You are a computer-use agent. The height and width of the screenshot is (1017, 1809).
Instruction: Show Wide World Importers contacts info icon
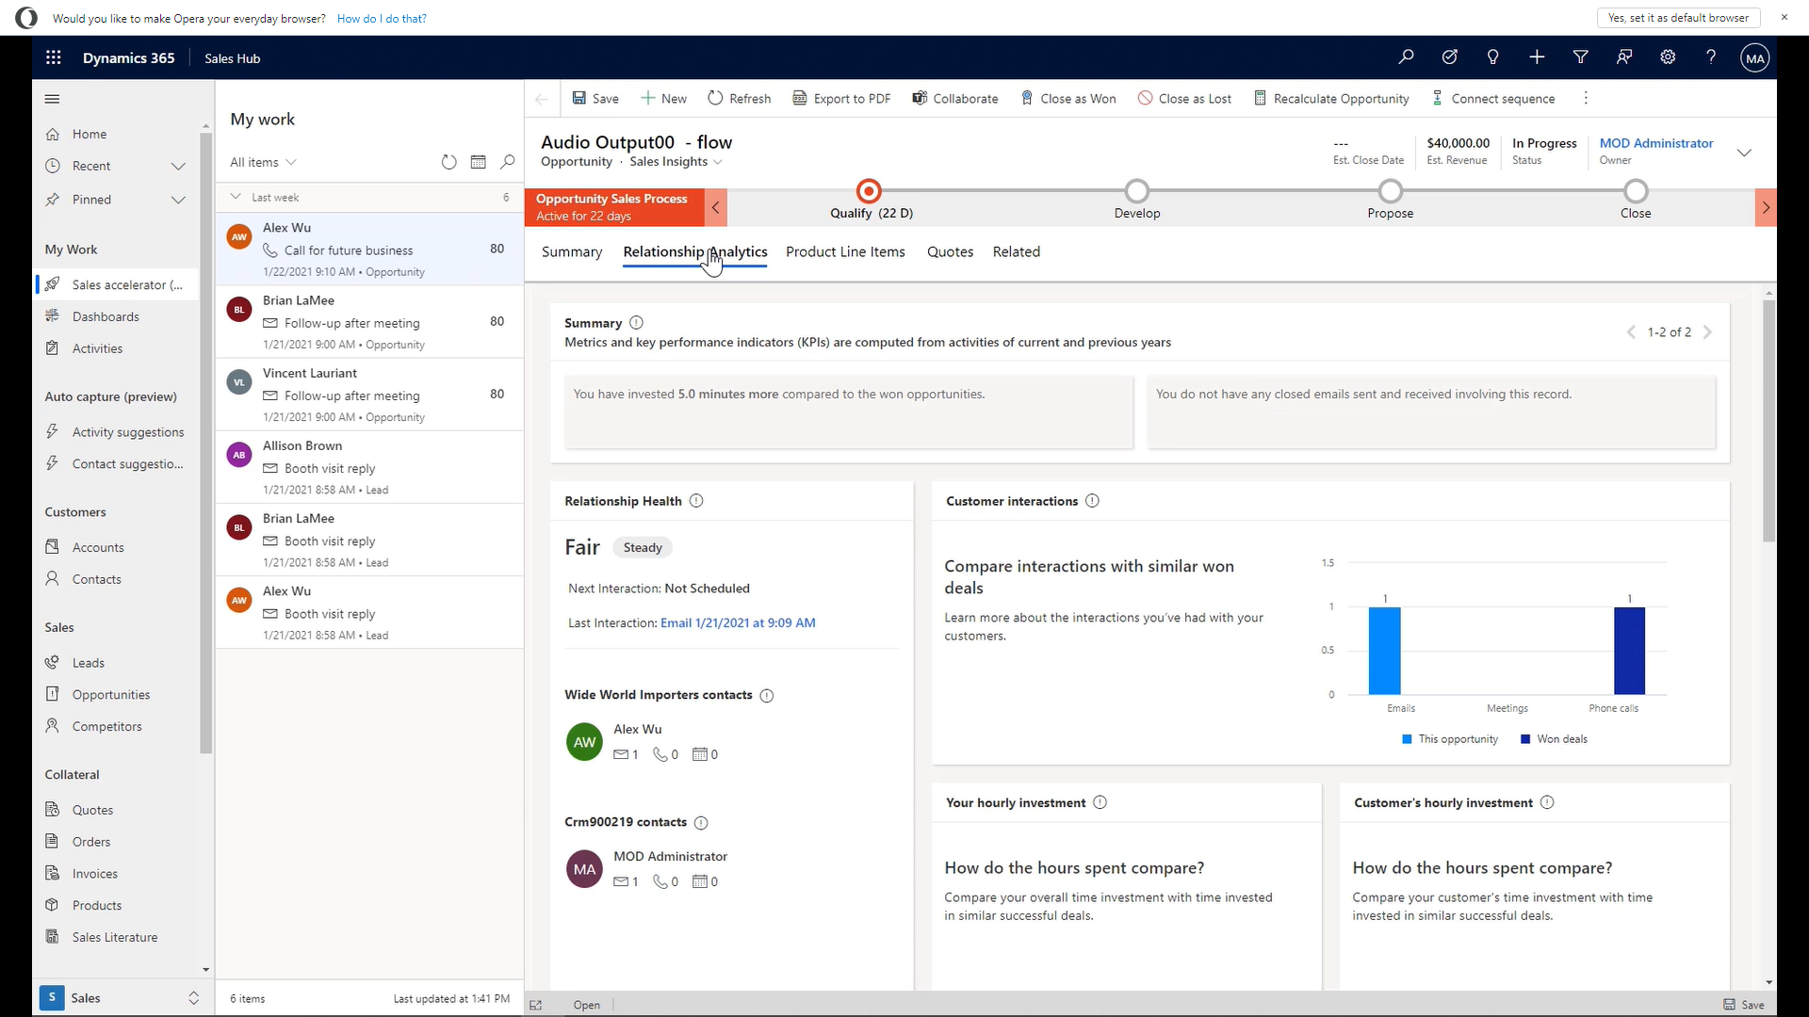767,696
